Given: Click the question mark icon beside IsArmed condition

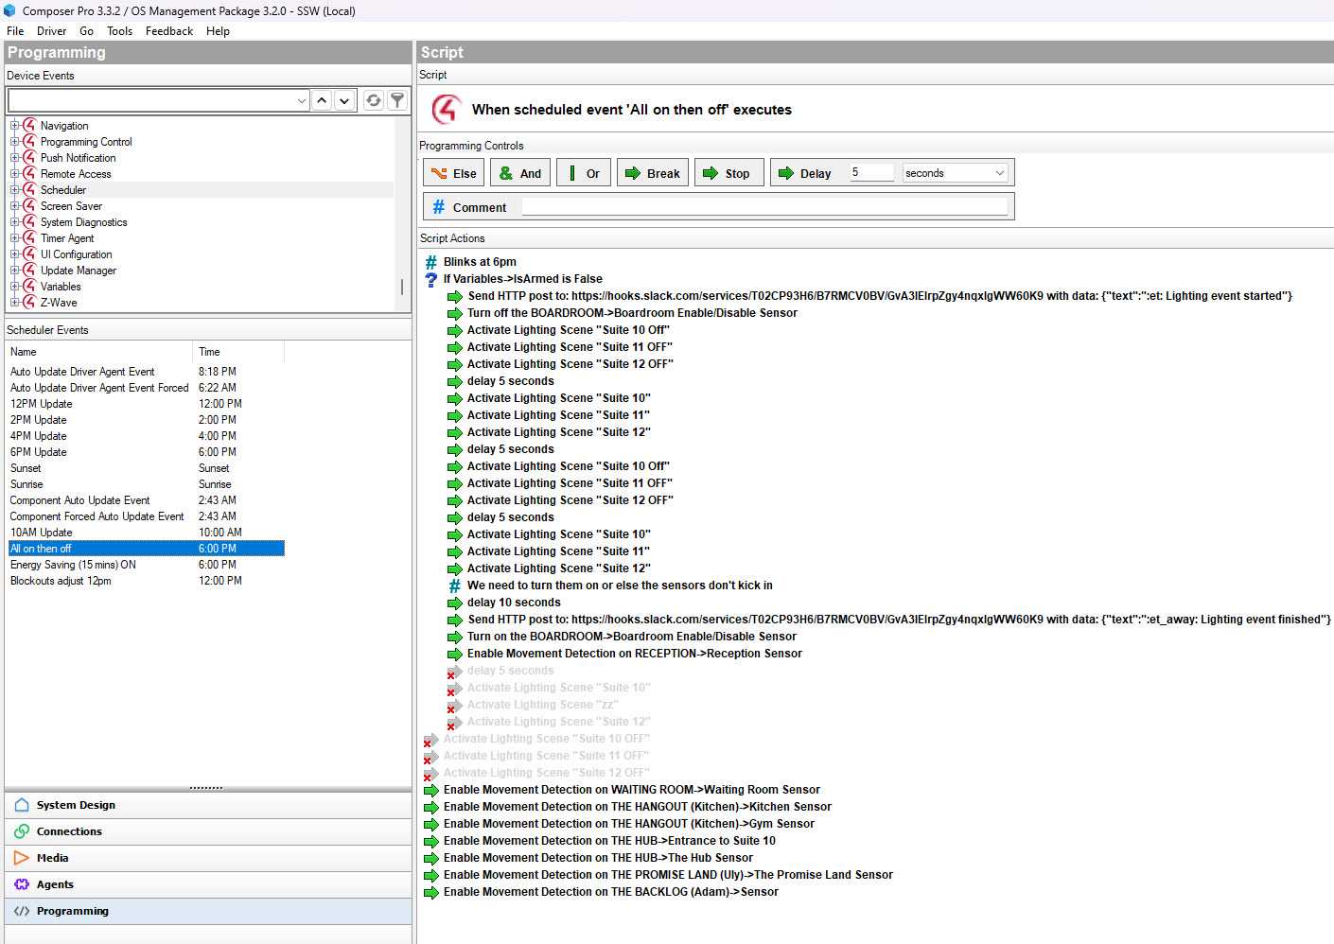Looking at the screenshot, I should pyautogui.click(x=431, y=279).
